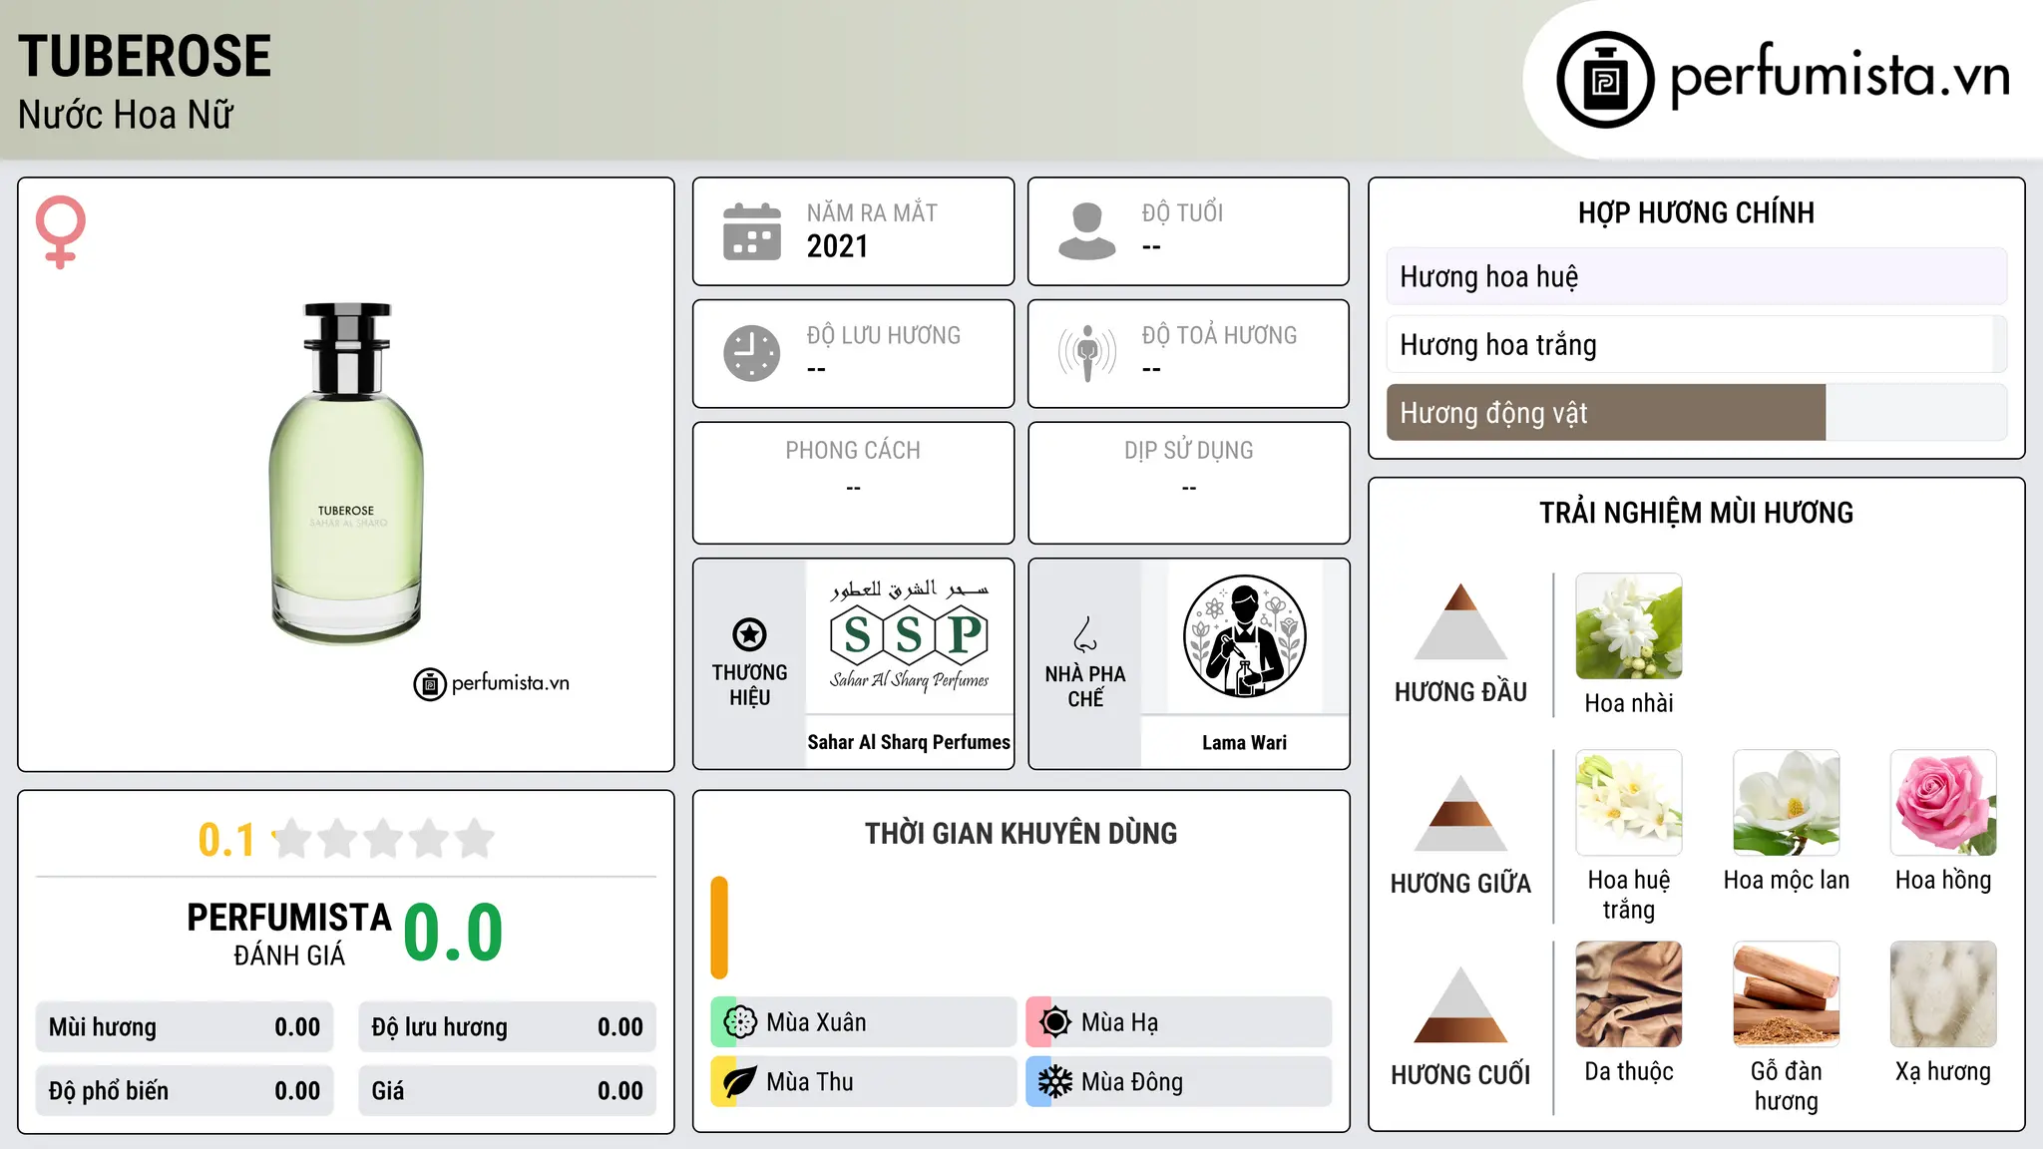Click the Hợp hương chính heading

coord(1697,212)
